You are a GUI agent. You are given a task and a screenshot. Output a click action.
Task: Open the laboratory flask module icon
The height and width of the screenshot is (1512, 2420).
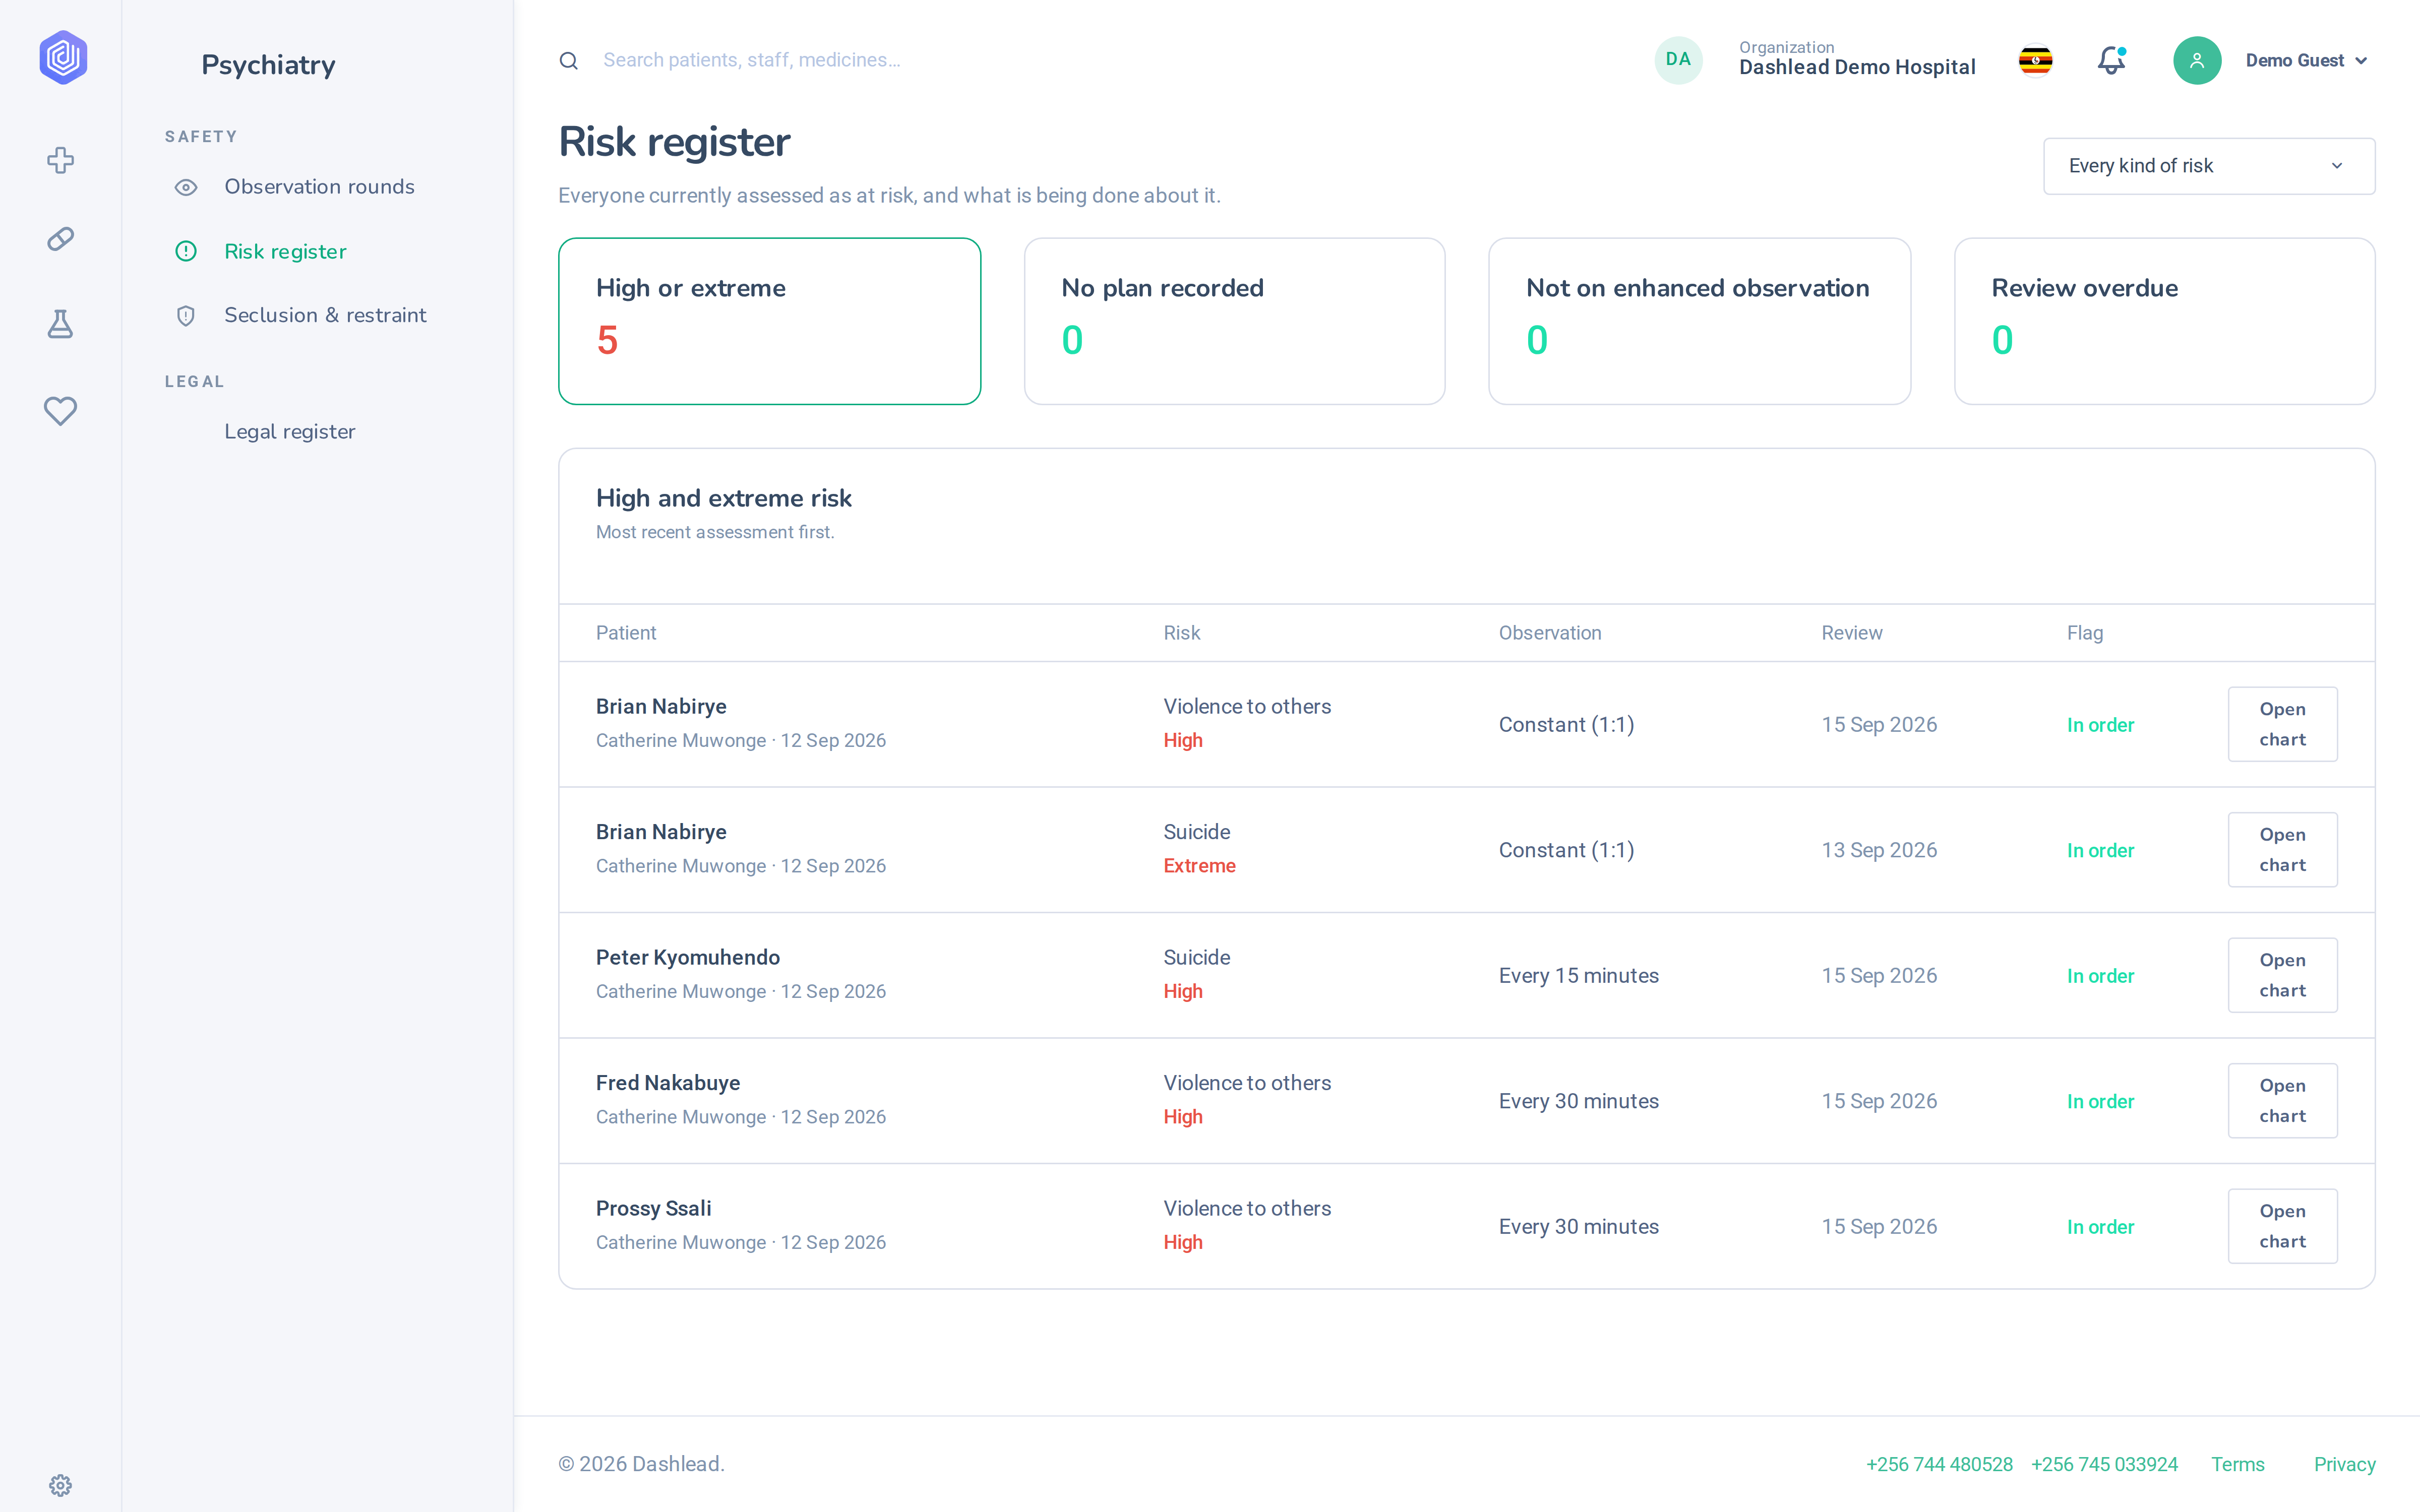(x=60, y=324)
